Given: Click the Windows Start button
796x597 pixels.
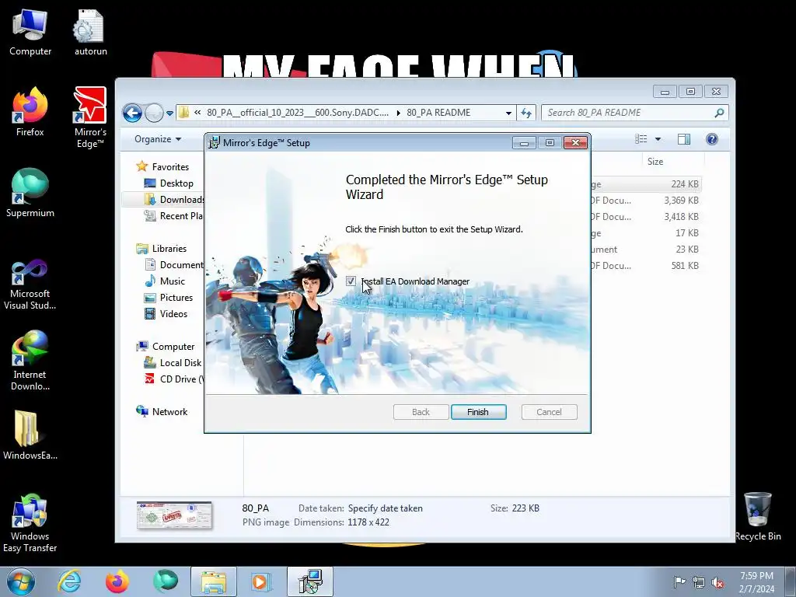Looking at the screenshot, I should click(x=21, y=581).
